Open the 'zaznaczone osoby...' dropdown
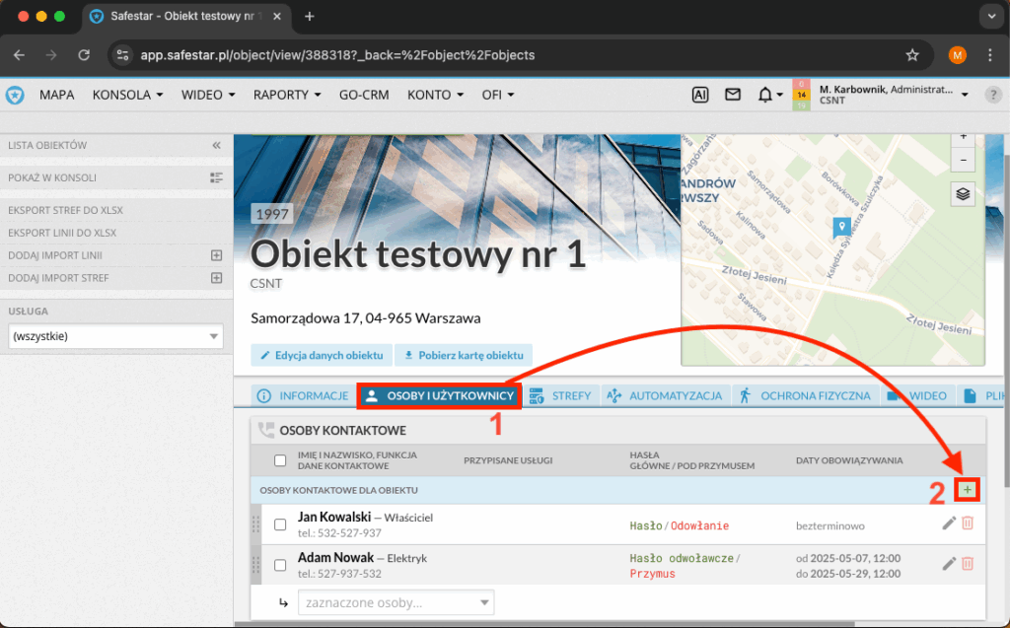1010x628 pixels. point(396,602)
